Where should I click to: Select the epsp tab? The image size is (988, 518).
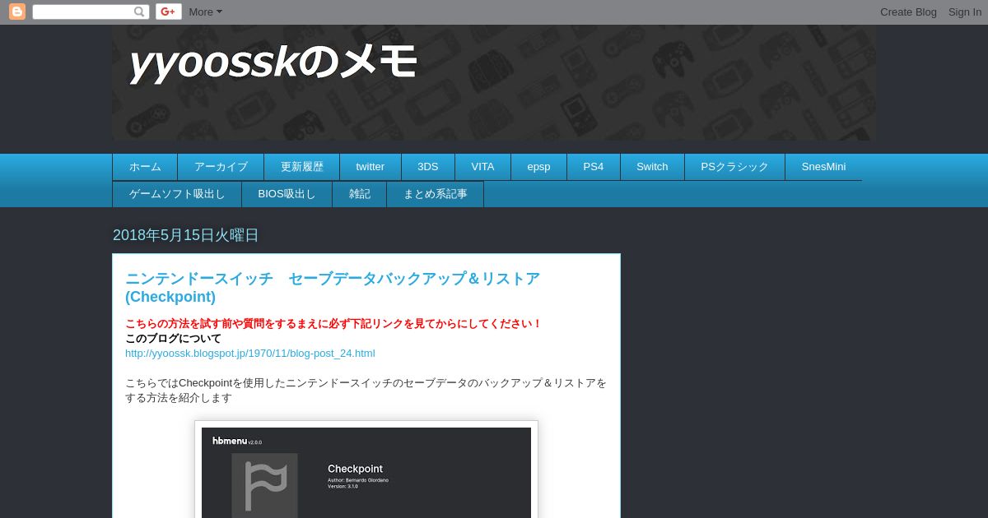539,167
